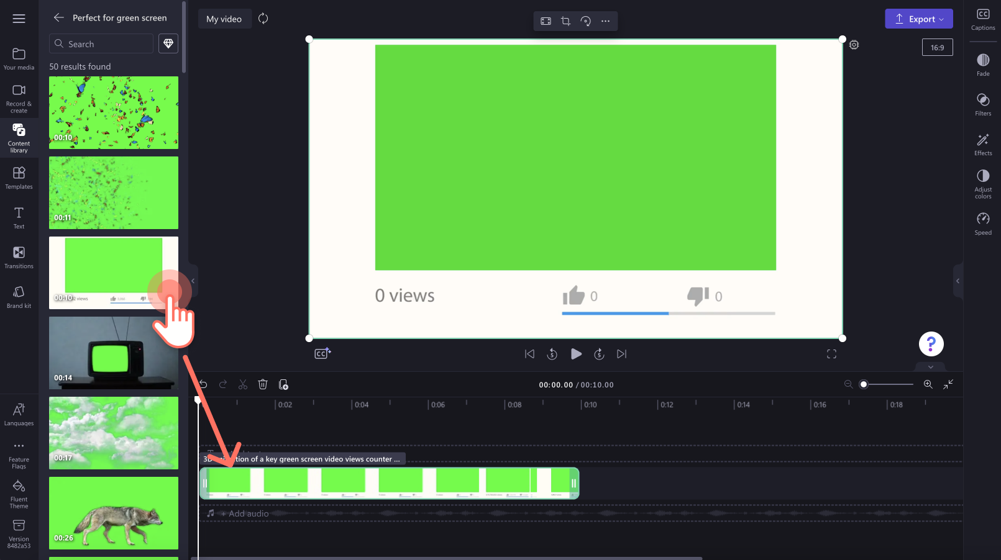Viewport: 1001px width, 560px height.
Task: Open the Version info item
Action: click(x=19, y=534)
